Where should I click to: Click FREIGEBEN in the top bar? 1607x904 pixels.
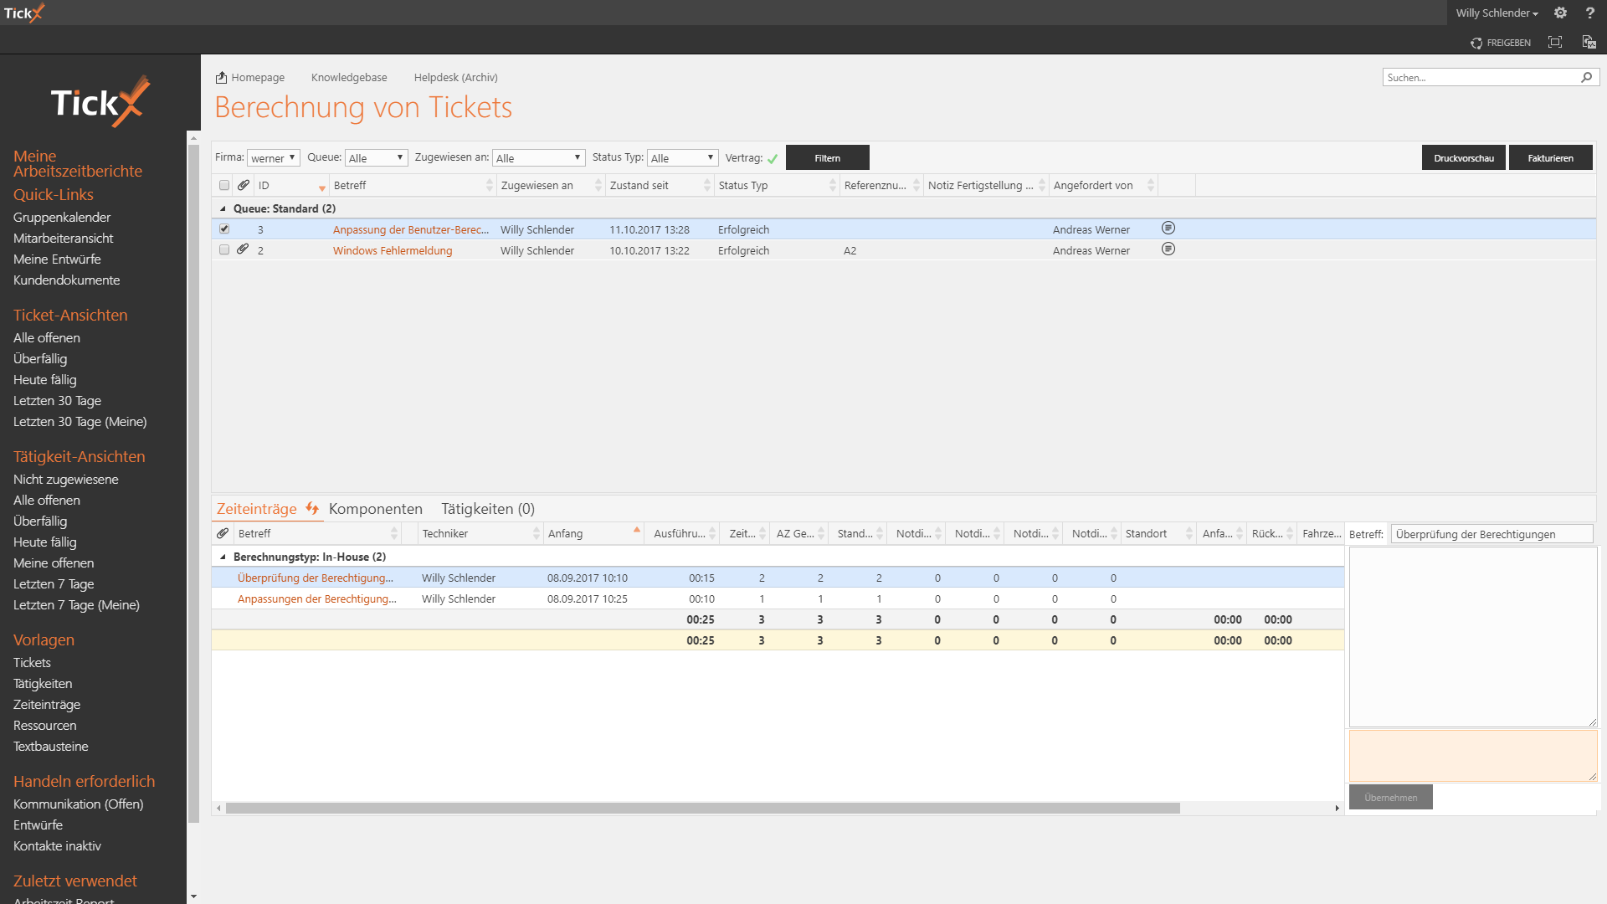pyautogui.click(x=1508, y=43)
